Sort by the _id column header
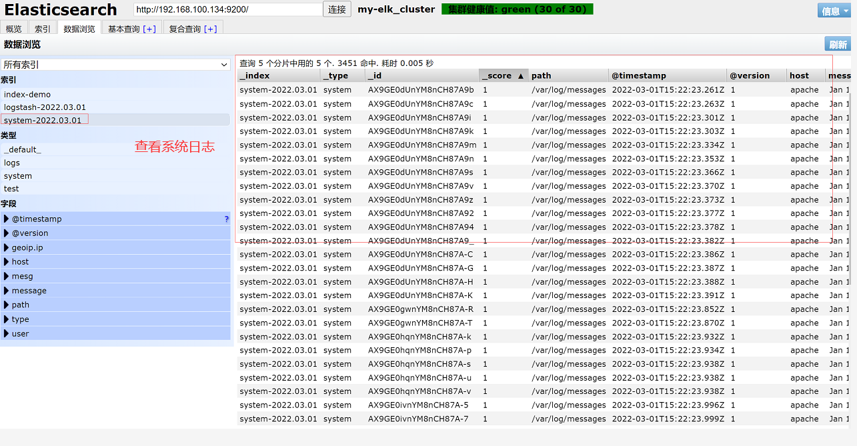 421,76
